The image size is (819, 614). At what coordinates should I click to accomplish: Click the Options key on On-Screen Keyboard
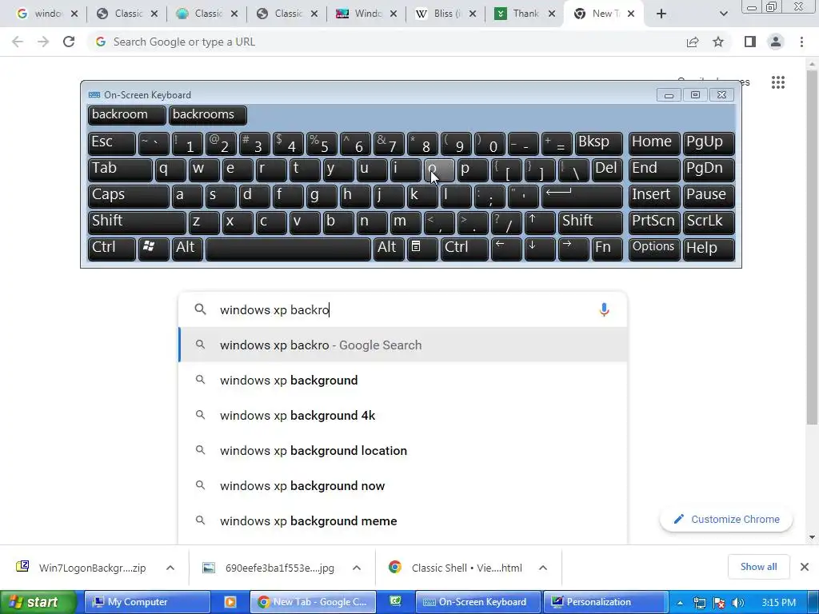click(654, 249)
